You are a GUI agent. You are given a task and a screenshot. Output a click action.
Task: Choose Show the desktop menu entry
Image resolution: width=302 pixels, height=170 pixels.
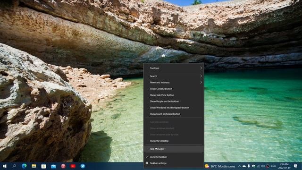pos(174,141)
